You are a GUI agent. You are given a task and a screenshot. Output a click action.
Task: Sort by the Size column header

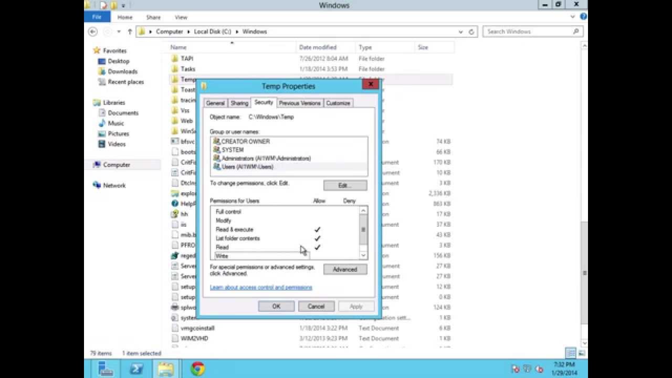[434, 47]
